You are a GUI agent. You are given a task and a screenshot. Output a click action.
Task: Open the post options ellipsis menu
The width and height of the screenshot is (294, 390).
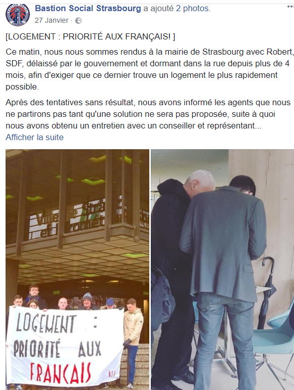pos(290,7)
